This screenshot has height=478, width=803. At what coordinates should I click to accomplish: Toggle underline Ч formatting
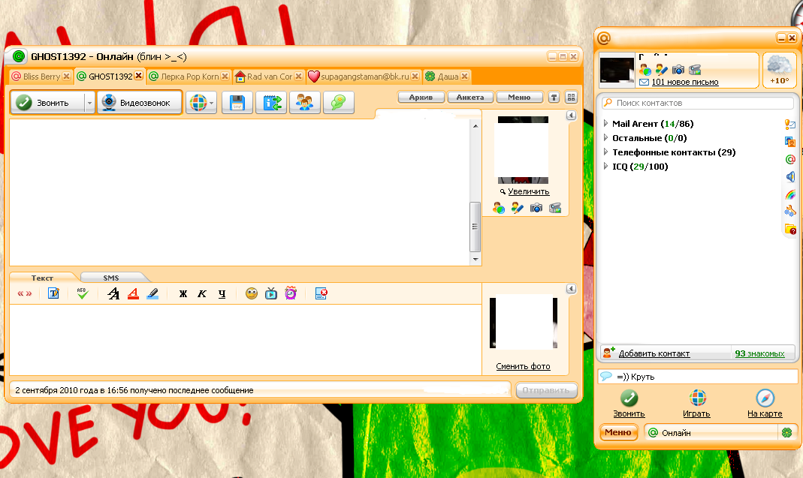(222, 293)
